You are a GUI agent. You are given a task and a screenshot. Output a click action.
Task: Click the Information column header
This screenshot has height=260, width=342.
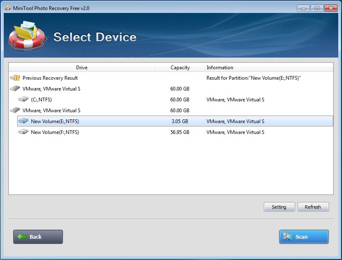click(269, 68)
